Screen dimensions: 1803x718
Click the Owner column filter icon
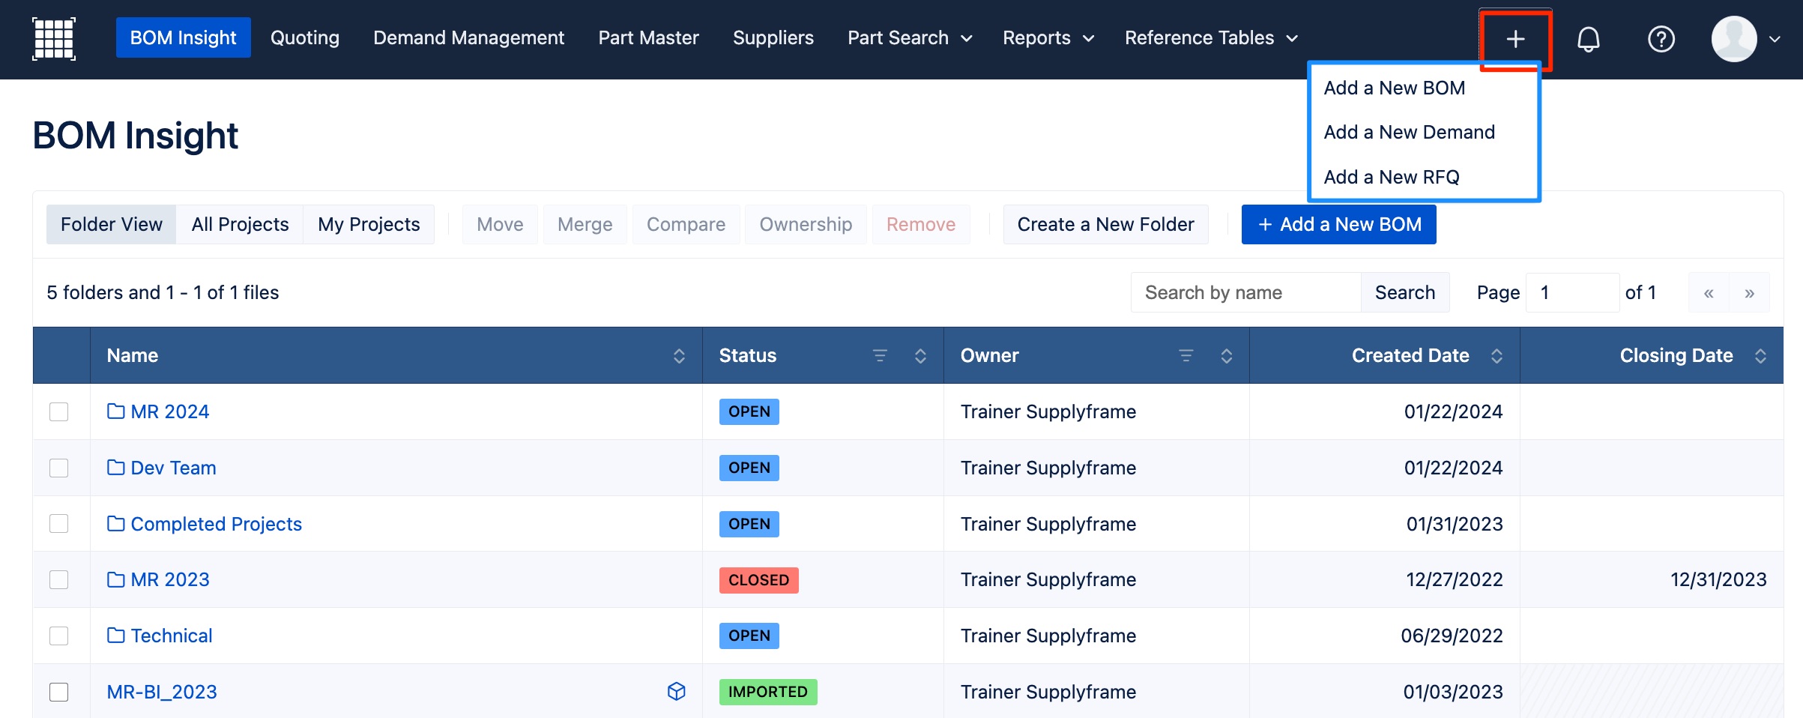coord(1186,355)
